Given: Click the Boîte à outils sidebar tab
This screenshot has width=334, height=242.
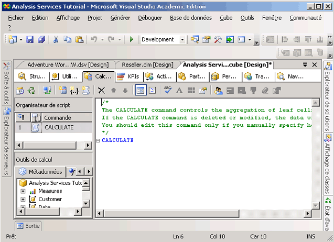Looking at the screenshot, I should 7,83.
